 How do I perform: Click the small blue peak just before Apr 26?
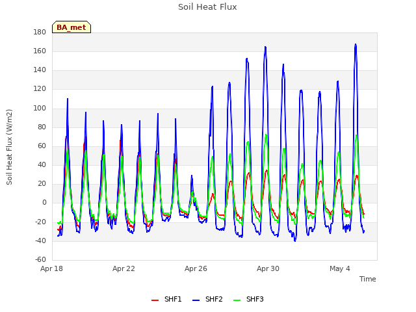point(192,175)
